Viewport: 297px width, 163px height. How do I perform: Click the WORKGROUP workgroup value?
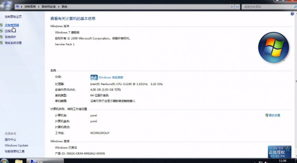click(x=99, y=133)
